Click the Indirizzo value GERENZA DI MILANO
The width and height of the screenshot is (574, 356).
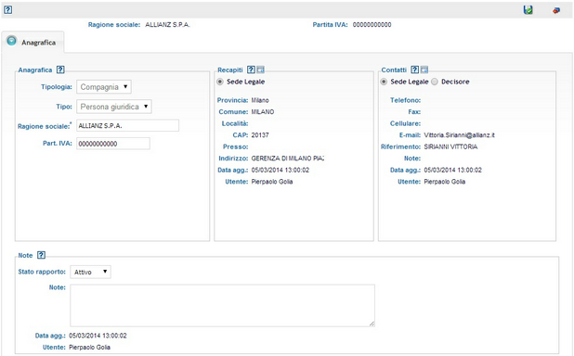click(x=287, y=159)
